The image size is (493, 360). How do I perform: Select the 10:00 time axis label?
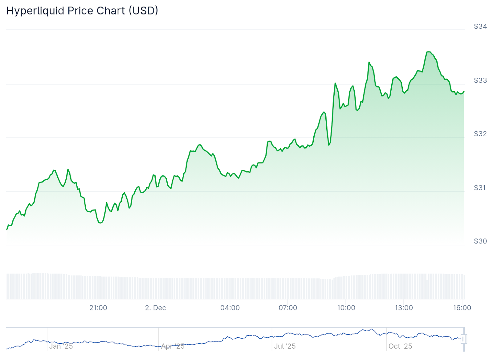point(346,308)
